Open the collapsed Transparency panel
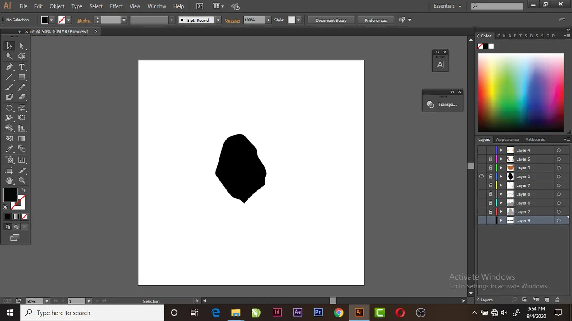The width and height of the screenshot is (572, 321). [442, 104]
